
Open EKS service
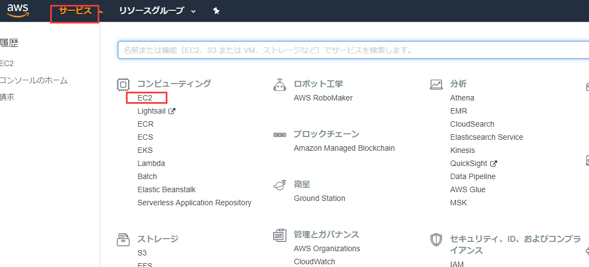click(145, 150)
